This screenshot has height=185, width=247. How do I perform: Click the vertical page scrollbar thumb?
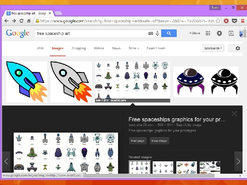coord(245,33)
